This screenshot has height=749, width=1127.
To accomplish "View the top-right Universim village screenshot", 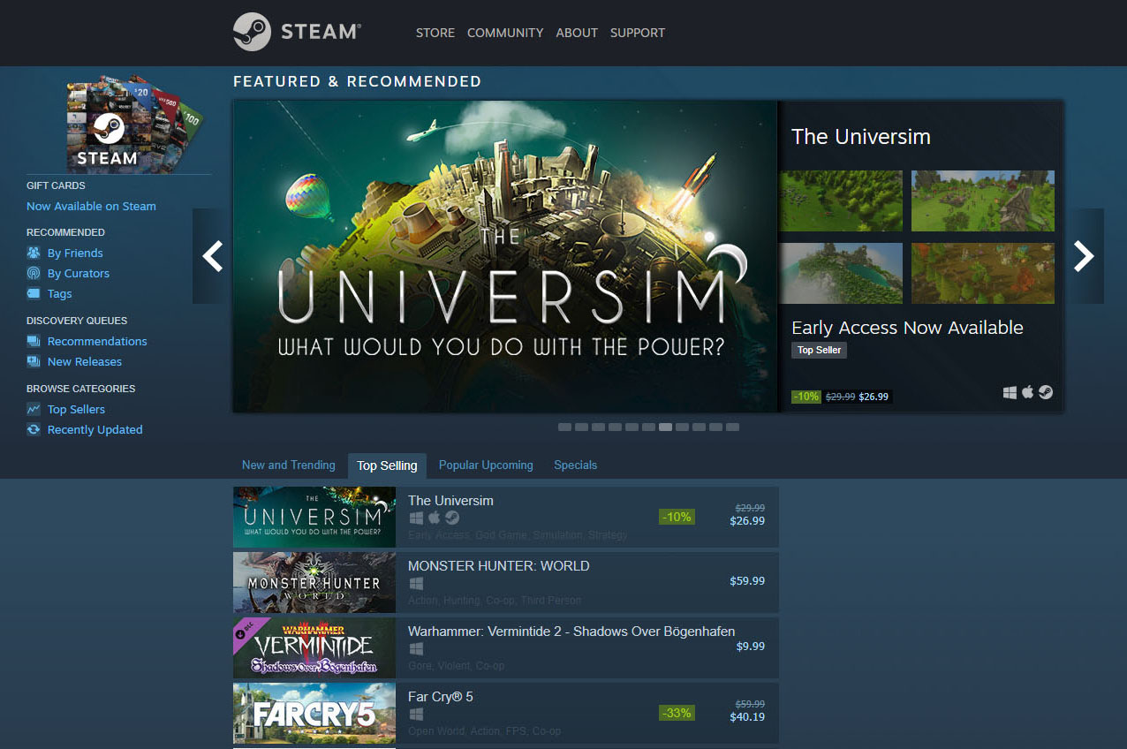I will 983,200.
